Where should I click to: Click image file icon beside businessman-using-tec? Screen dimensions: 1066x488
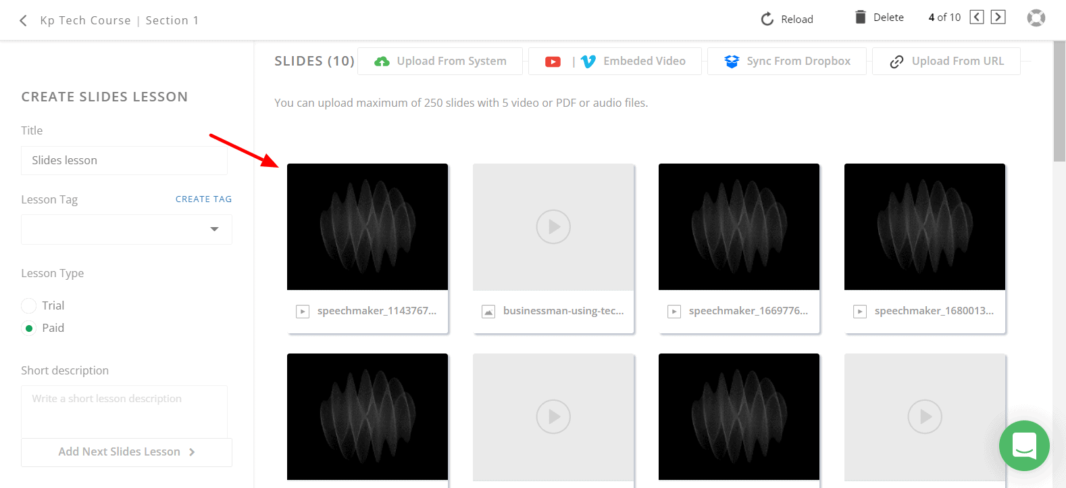tap(488, 312)
